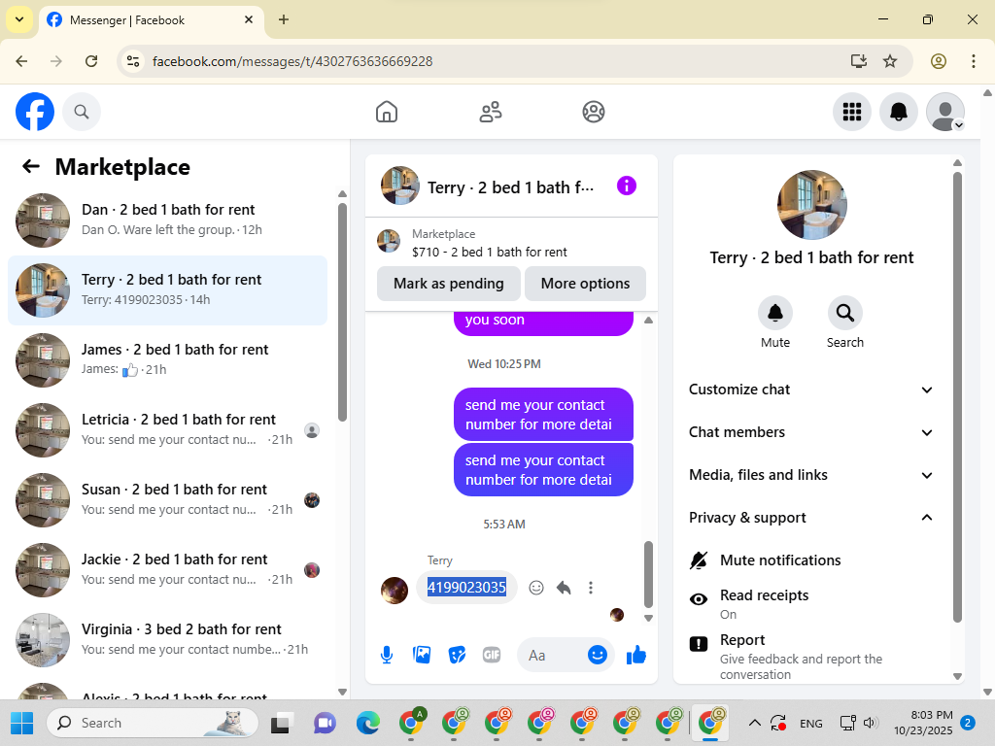The image size is (995, 746).
Task: Open emoji picker in message box
Action: click(598, 655)
